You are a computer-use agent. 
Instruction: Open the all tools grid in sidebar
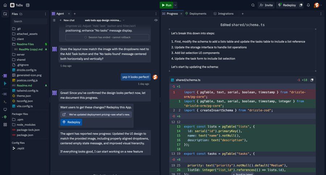(x=5, y=124)
